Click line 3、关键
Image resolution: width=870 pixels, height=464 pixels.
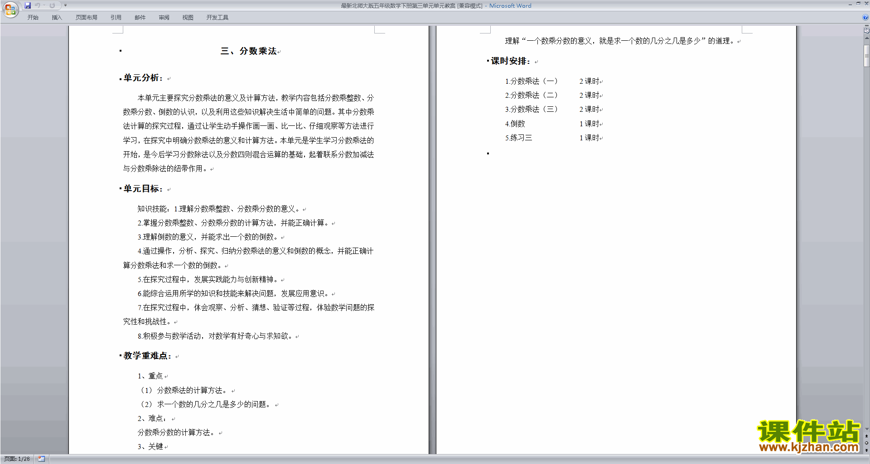click(x=150, y=446)
